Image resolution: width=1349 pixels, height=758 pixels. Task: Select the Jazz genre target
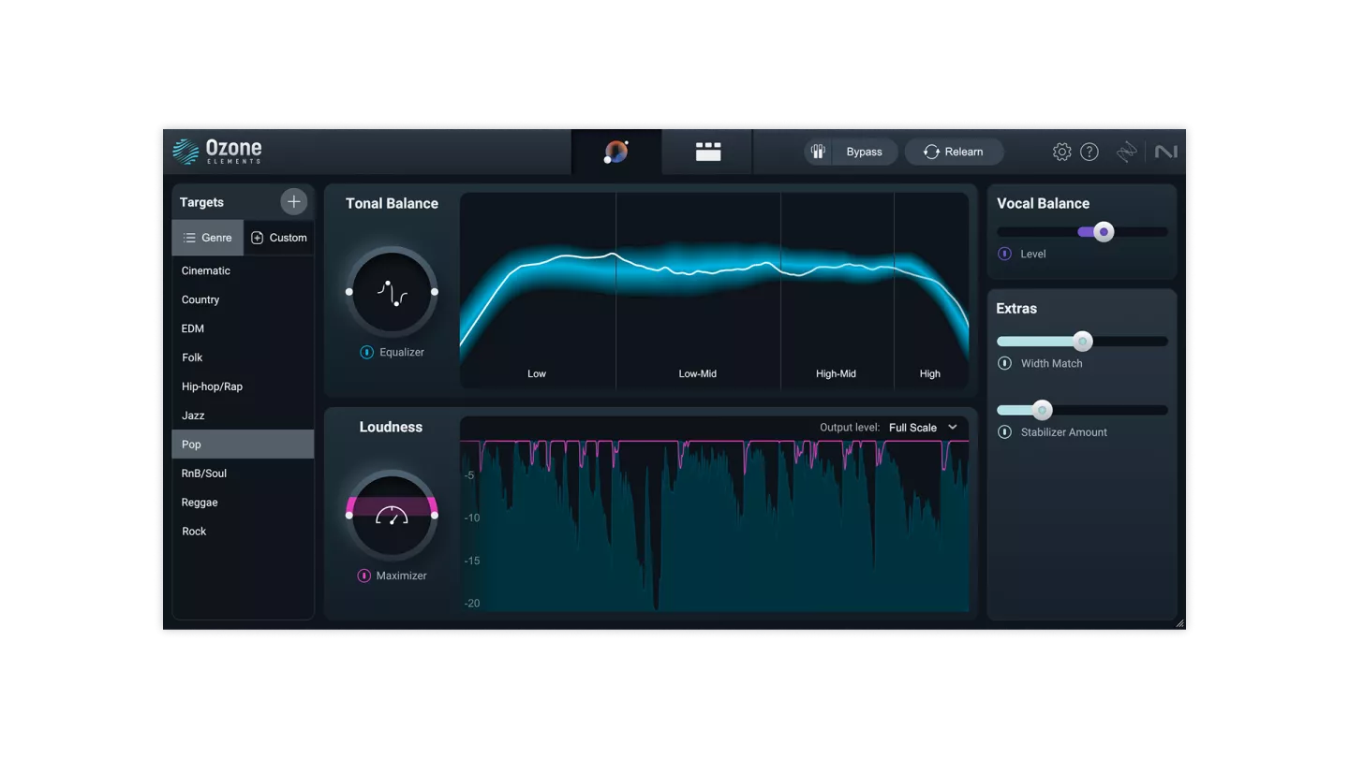point(243,415)
